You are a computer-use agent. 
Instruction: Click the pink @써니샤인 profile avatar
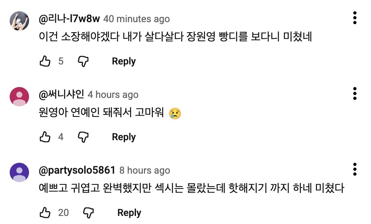19,97
